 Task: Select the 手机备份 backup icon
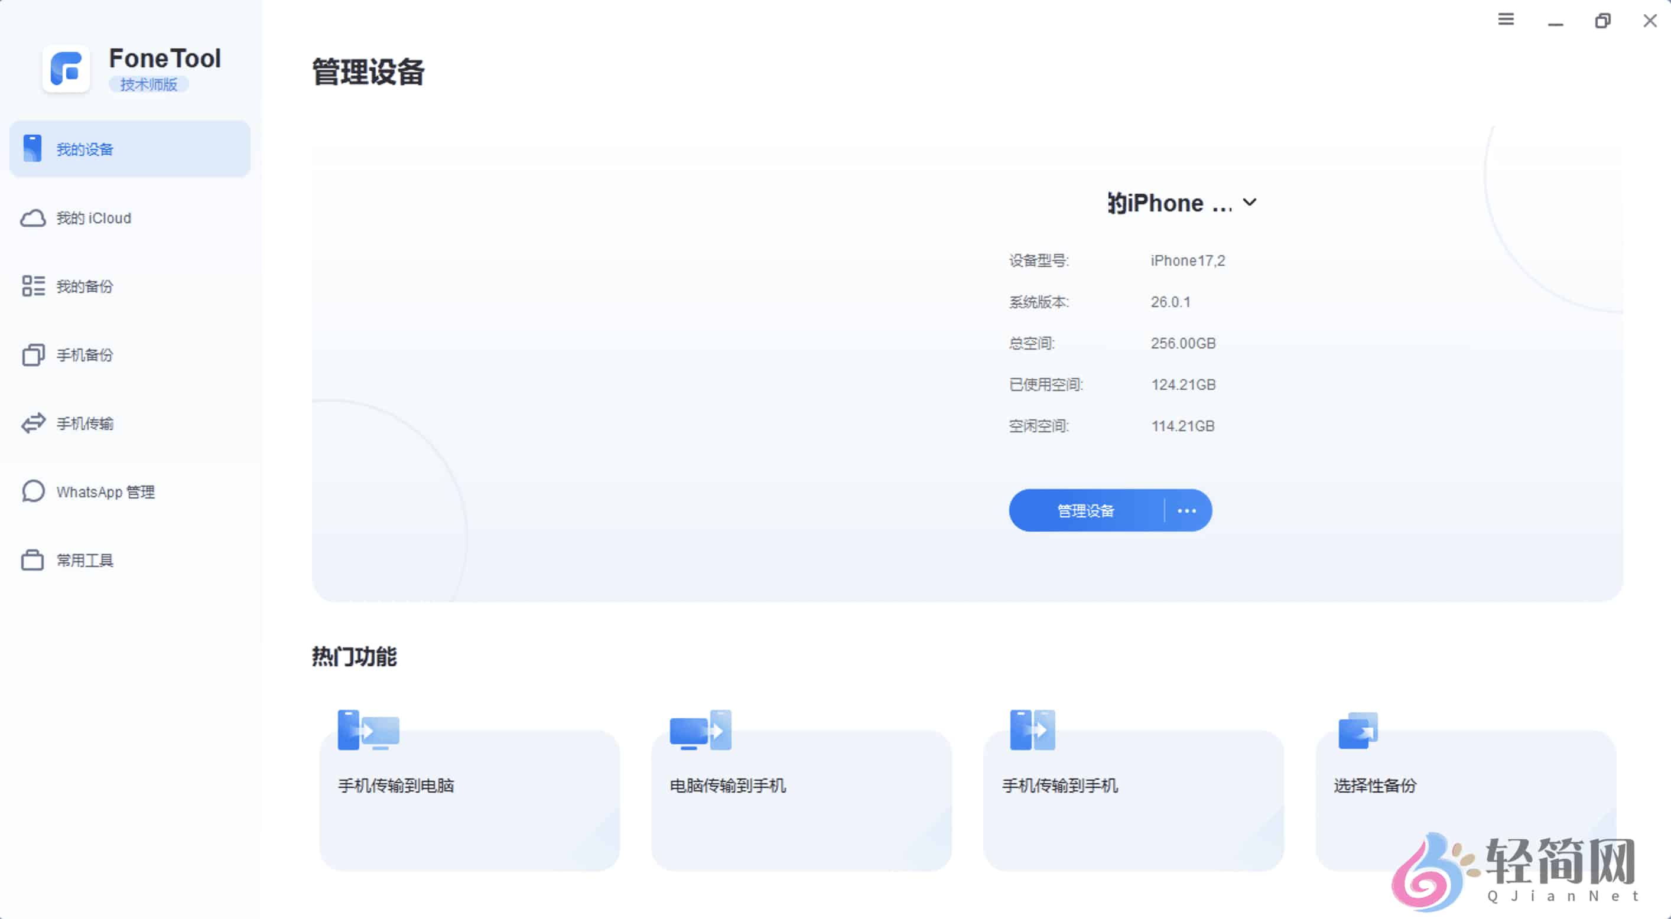coord(32,355)
